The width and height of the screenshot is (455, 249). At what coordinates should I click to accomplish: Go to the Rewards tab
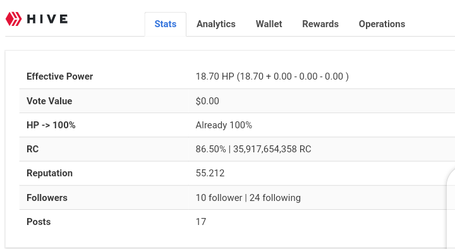pos(320,24)
